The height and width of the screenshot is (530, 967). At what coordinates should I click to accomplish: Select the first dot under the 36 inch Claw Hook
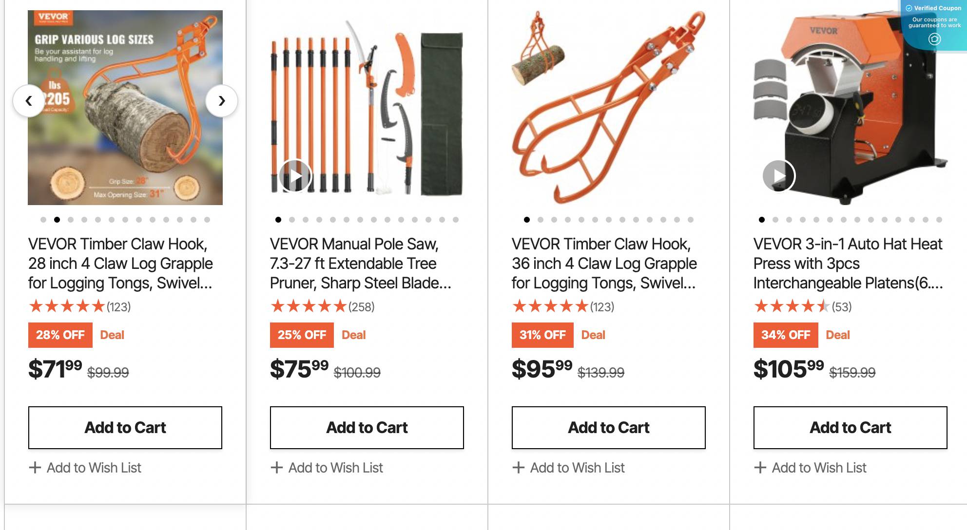click(527, 220)
